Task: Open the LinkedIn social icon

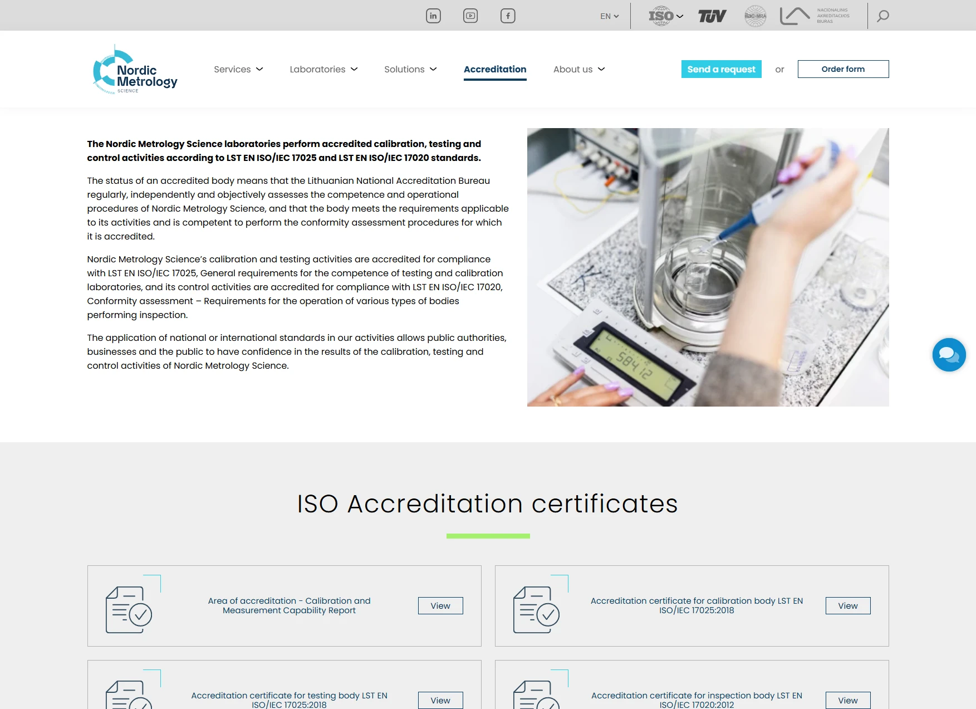Action: pyautogui.click(x=433, y=16)
